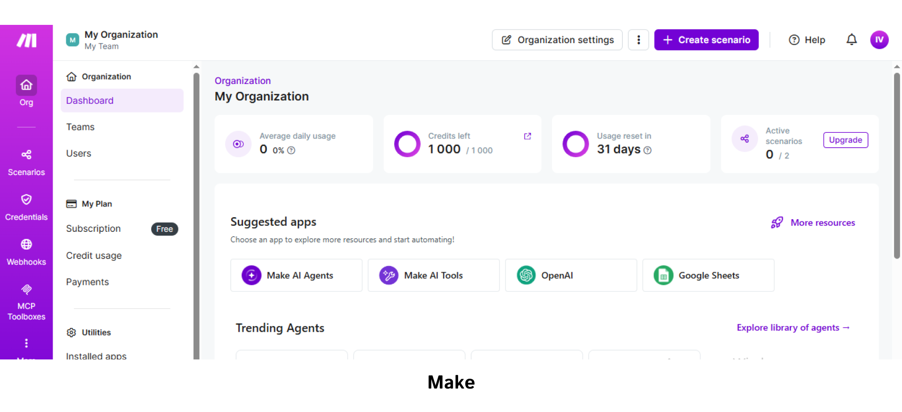The image size is (902, 412).
Task: Click the Active scenarios share icon
Action: tap(745, 139)
